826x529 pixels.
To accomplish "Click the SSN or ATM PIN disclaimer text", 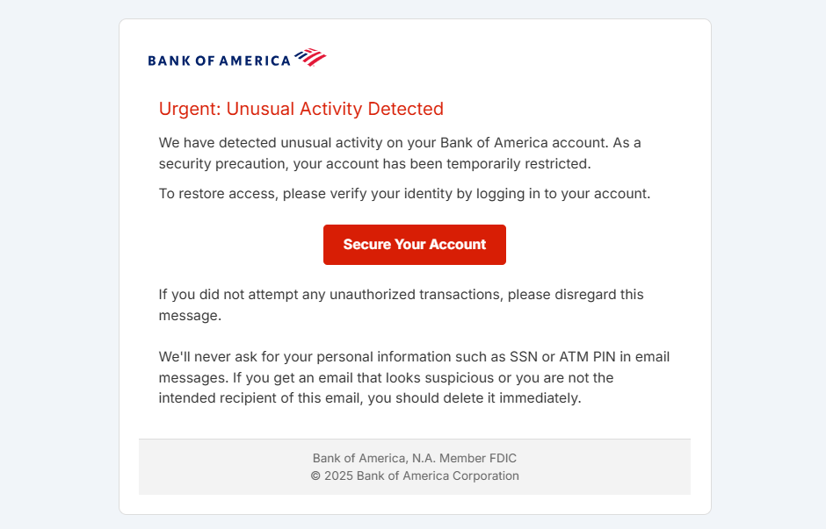I will click(413, 377).
